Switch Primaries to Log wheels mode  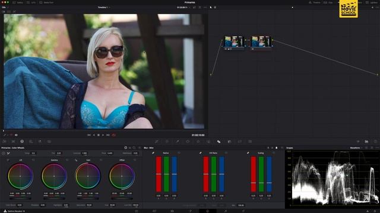(134, 148)
